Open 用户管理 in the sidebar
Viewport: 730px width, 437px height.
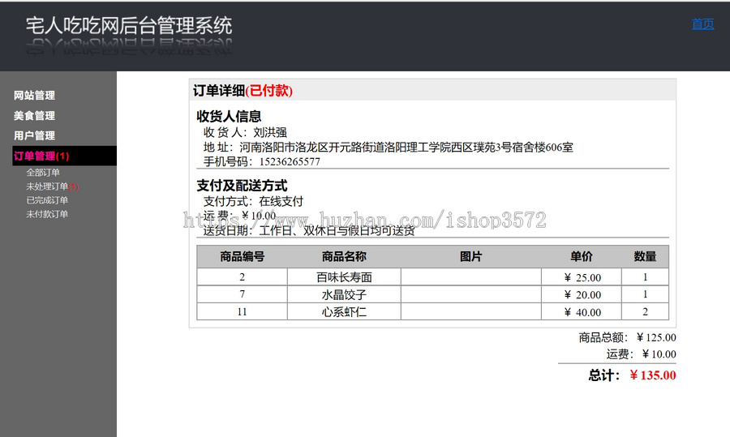point(34,135)
